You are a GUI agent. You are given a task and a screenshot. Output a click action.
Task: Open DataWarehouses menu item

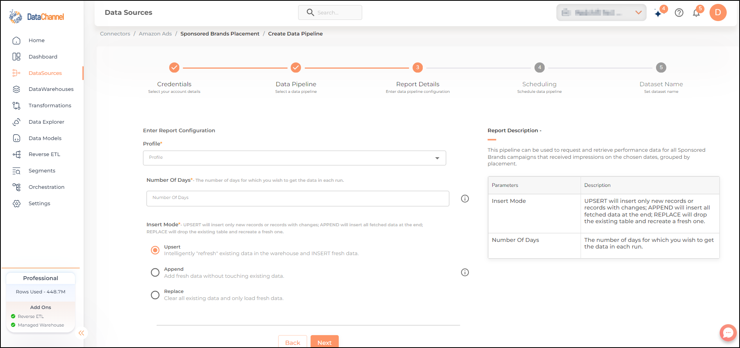click(x=51, y=89)
